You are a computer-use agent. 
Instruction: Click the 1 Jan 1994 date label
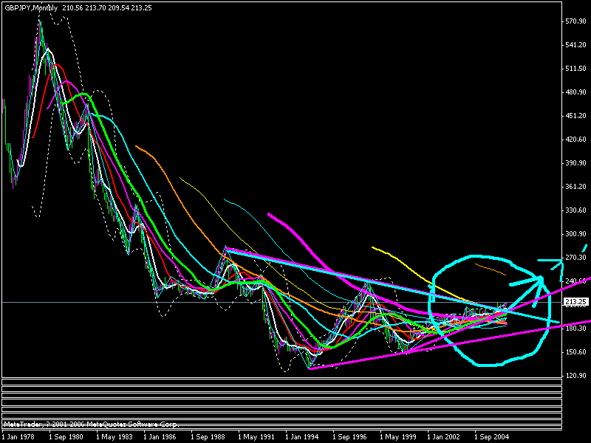pos(303,436)
